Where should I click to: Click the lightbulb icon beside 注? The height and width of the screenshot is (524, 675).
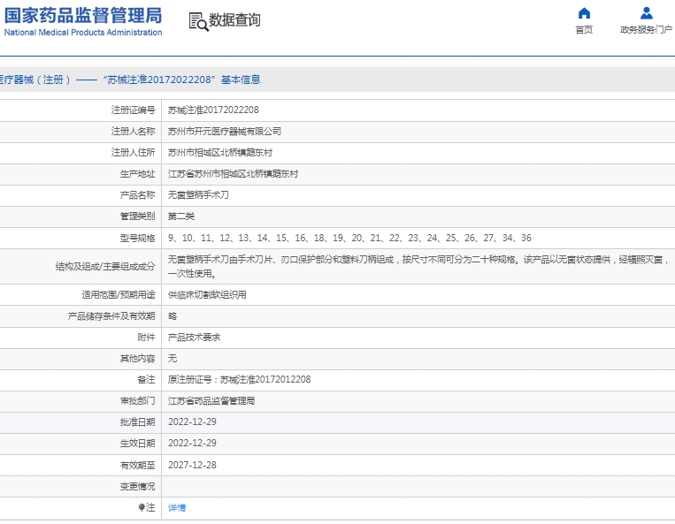click(141, 508)
